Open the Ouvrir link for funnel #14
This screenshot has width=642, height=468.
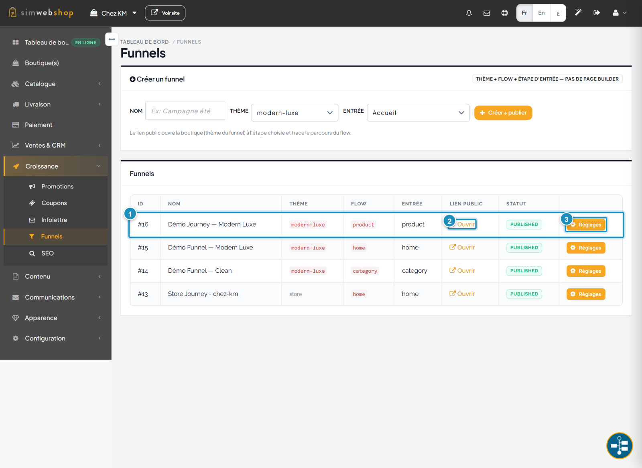tap(462, 271)
